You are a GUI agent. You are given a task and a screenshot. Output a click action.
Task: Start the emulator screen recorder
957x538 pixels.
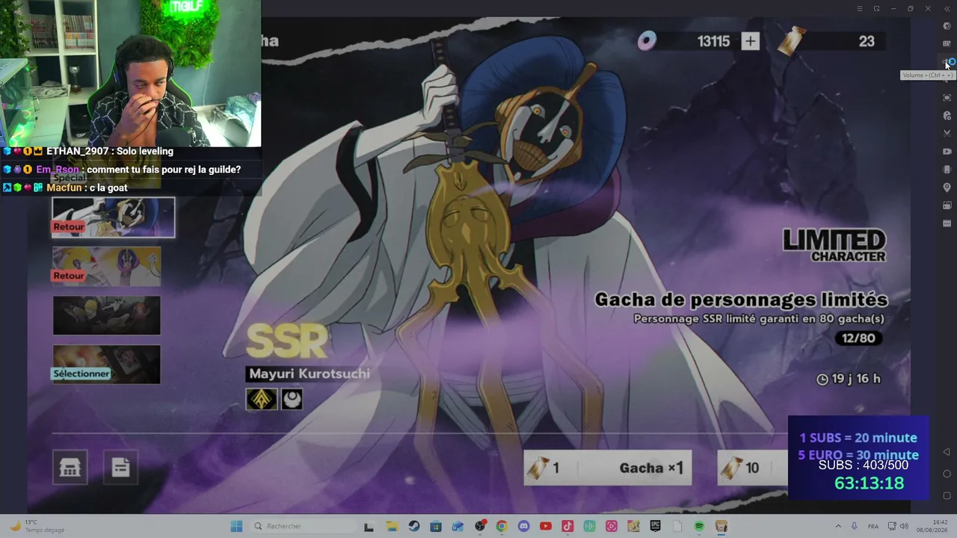tap(947, 152)
